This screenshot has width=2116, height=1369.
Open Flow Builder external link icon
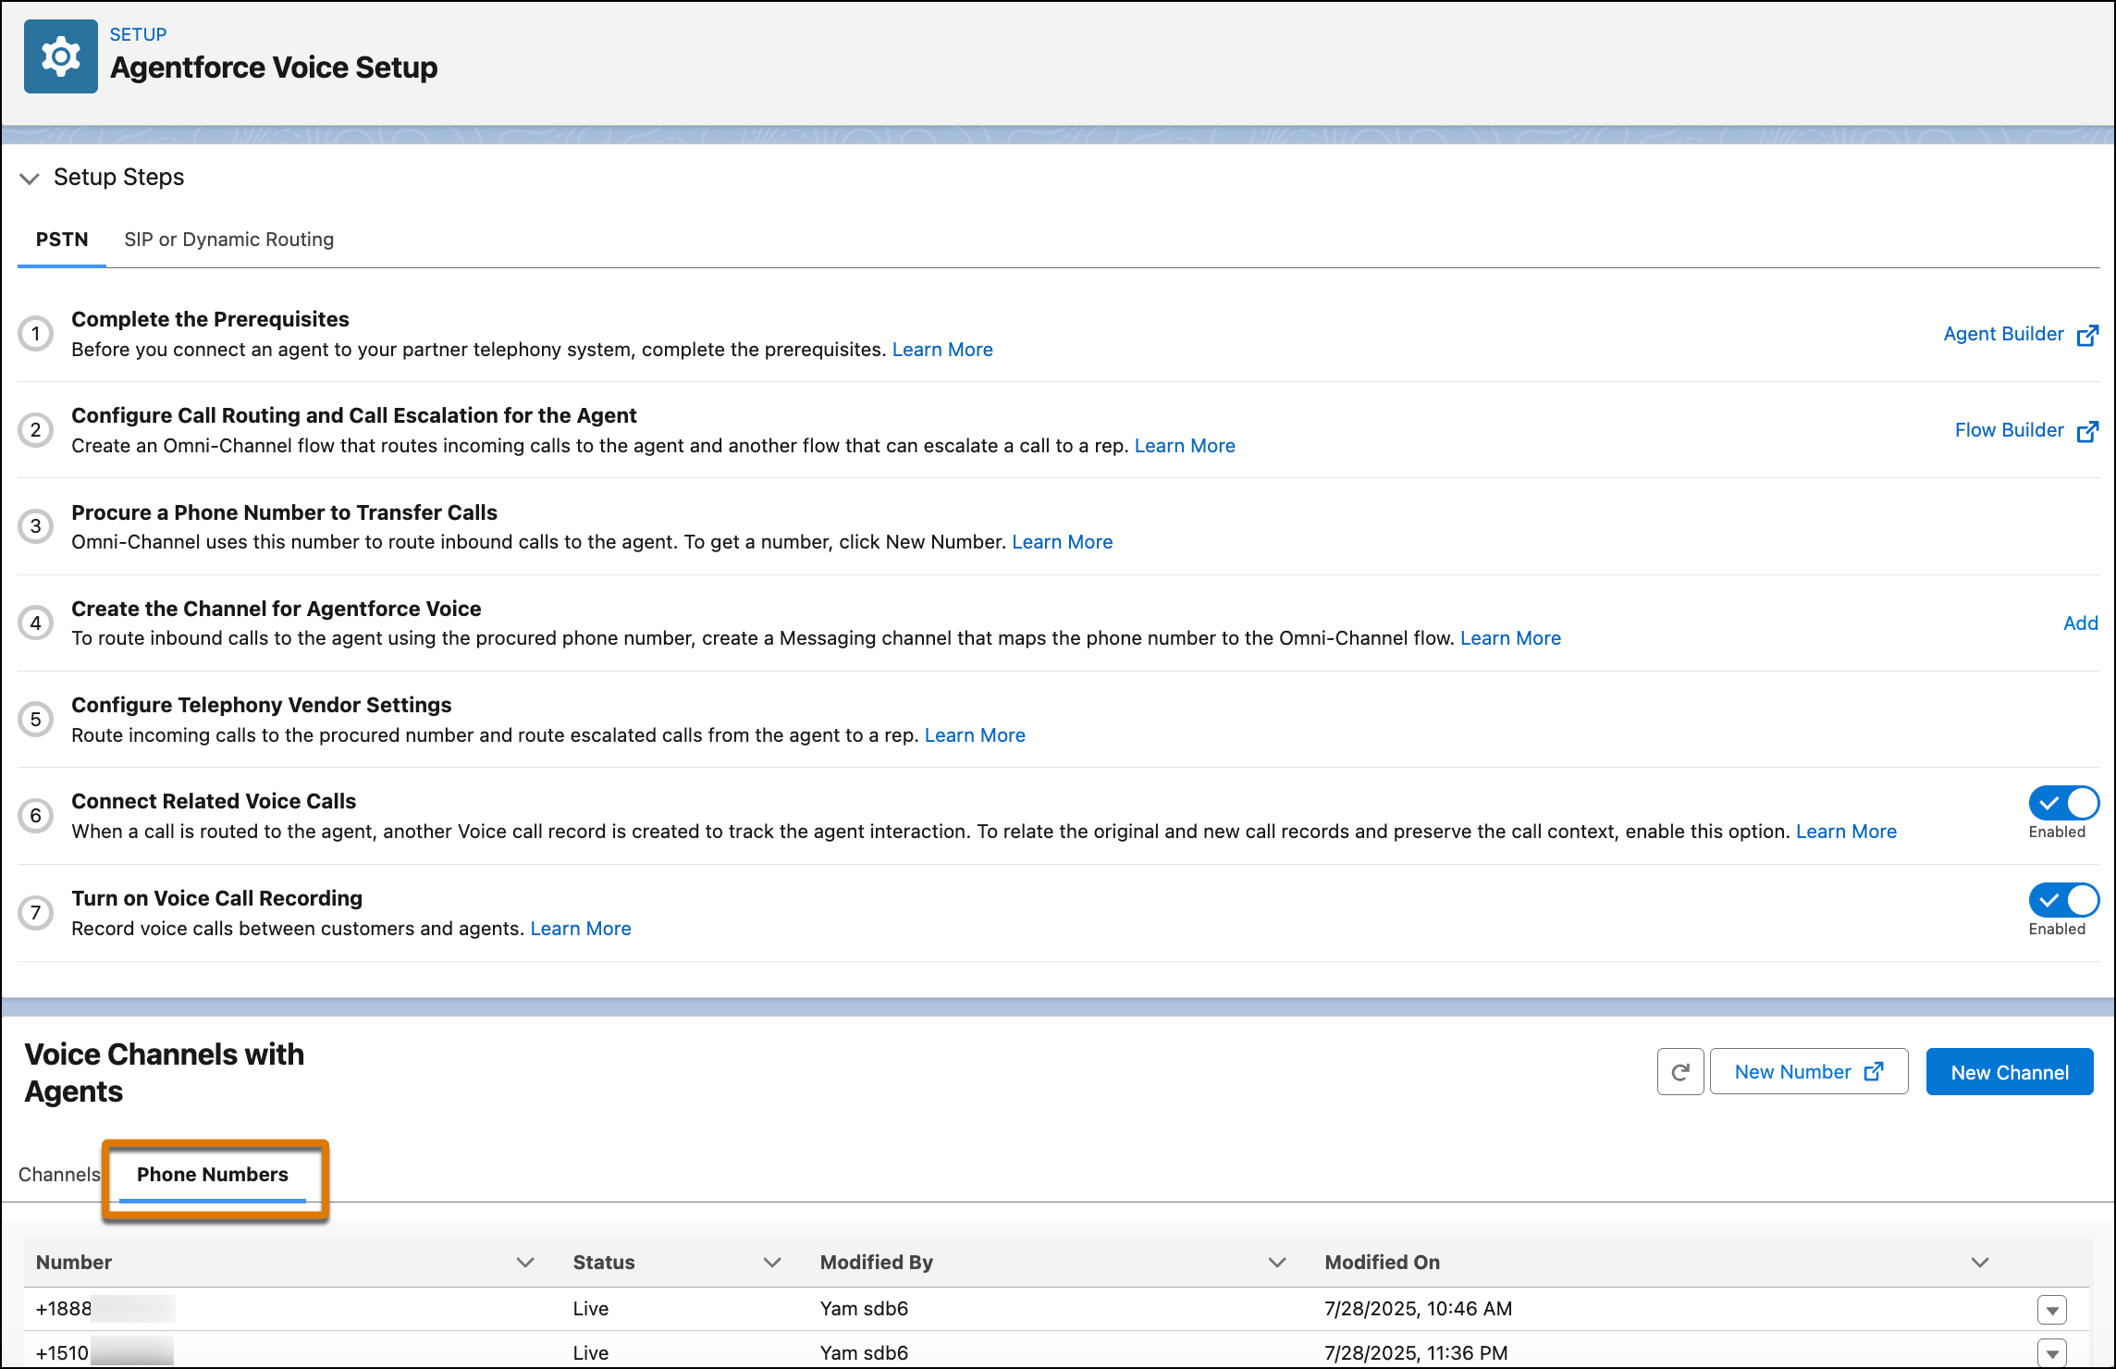tap(2087, 431)
